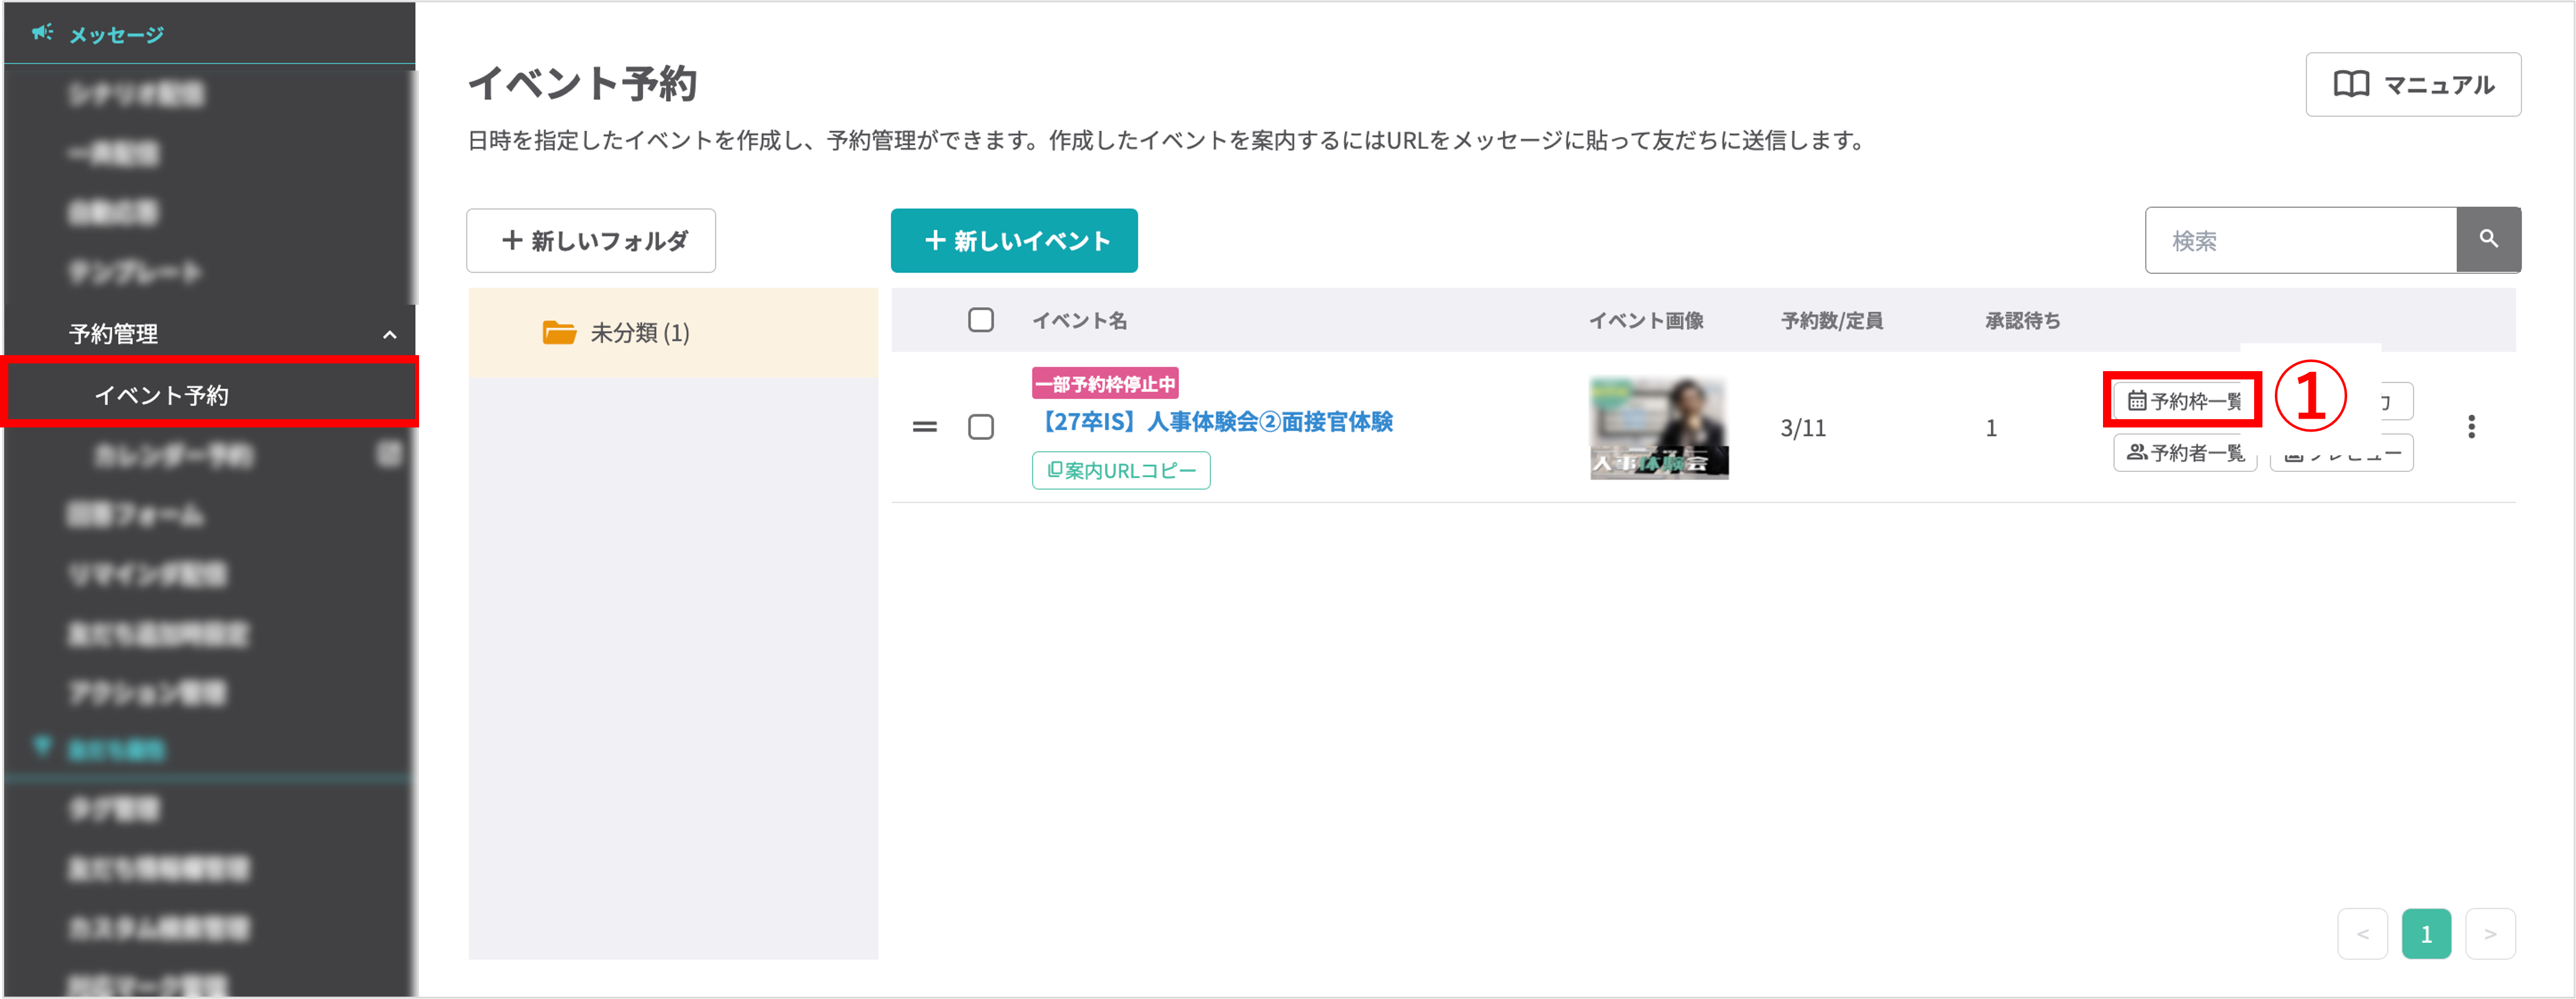The width and height of the screenshot is (2576, 999).
Task: Open the 予約者一覧 button
Action: 2185,453
